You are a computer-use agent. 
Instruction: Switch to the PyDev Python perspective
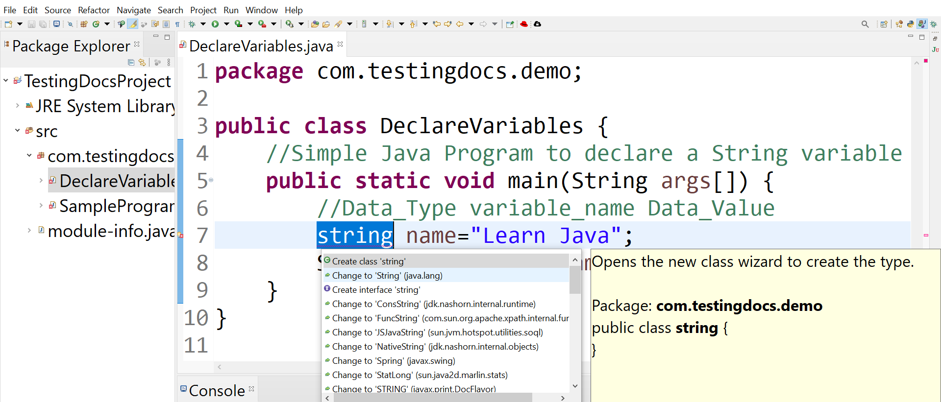tap(910, 24)
